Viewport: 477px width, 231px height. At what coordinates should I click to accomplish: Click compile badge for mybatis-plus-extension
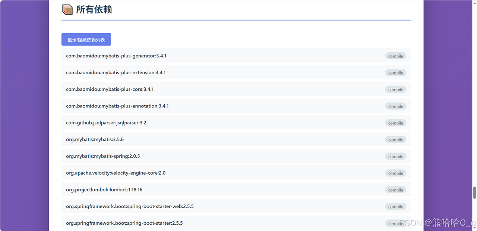[395, 73]
